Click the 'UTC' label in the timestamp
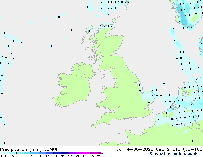 176,149
